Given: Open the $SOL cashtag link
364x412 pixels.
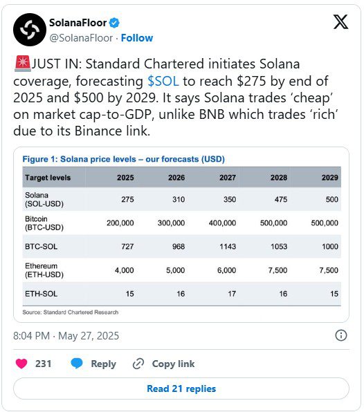Looking at the screenshot, I should (163, 81).
